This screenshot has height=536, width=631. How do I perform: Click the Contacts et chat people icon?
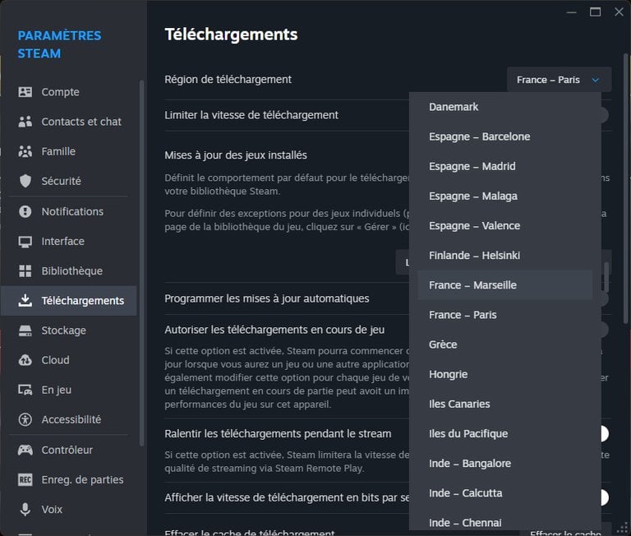click(25, 122)
